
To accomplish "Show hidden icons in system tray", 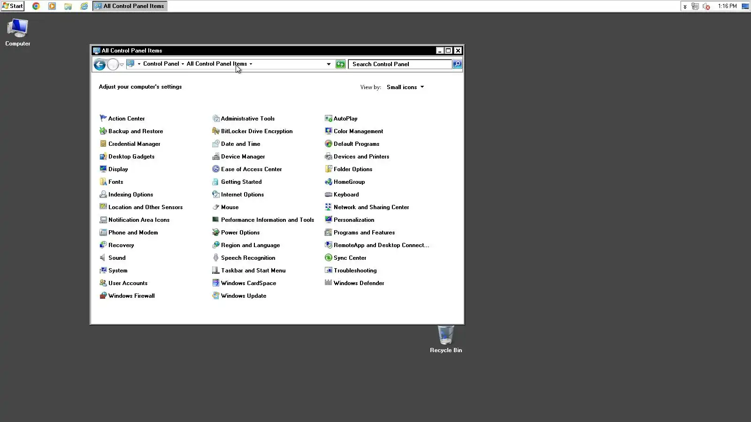I will point(685,6).
